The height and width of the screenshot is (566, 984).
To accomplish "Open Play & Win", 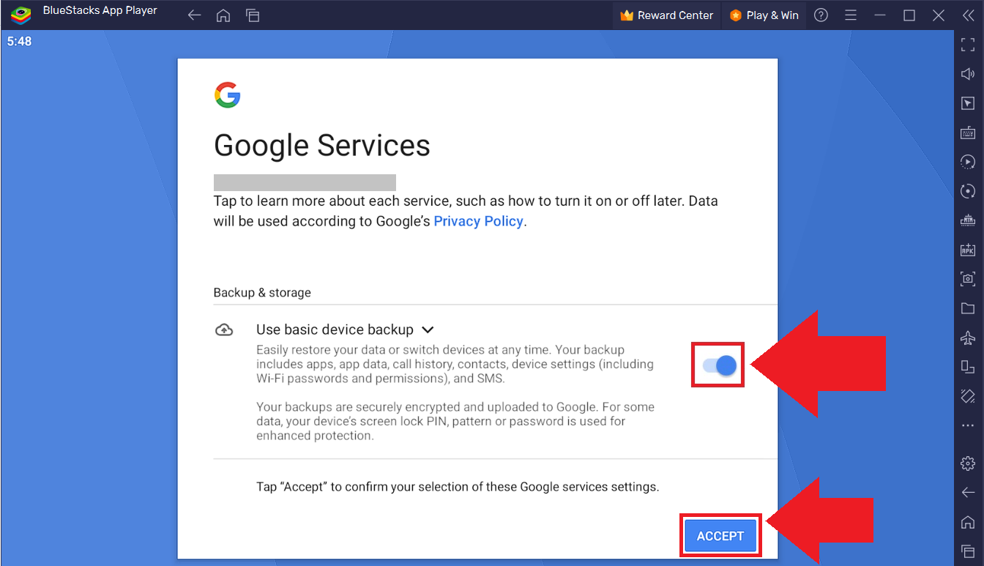I will coord(764,15).
